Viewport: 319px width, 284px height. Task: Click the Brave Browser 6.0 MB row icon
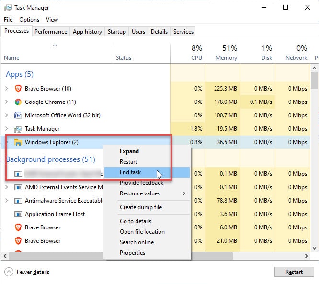point(18,227)
